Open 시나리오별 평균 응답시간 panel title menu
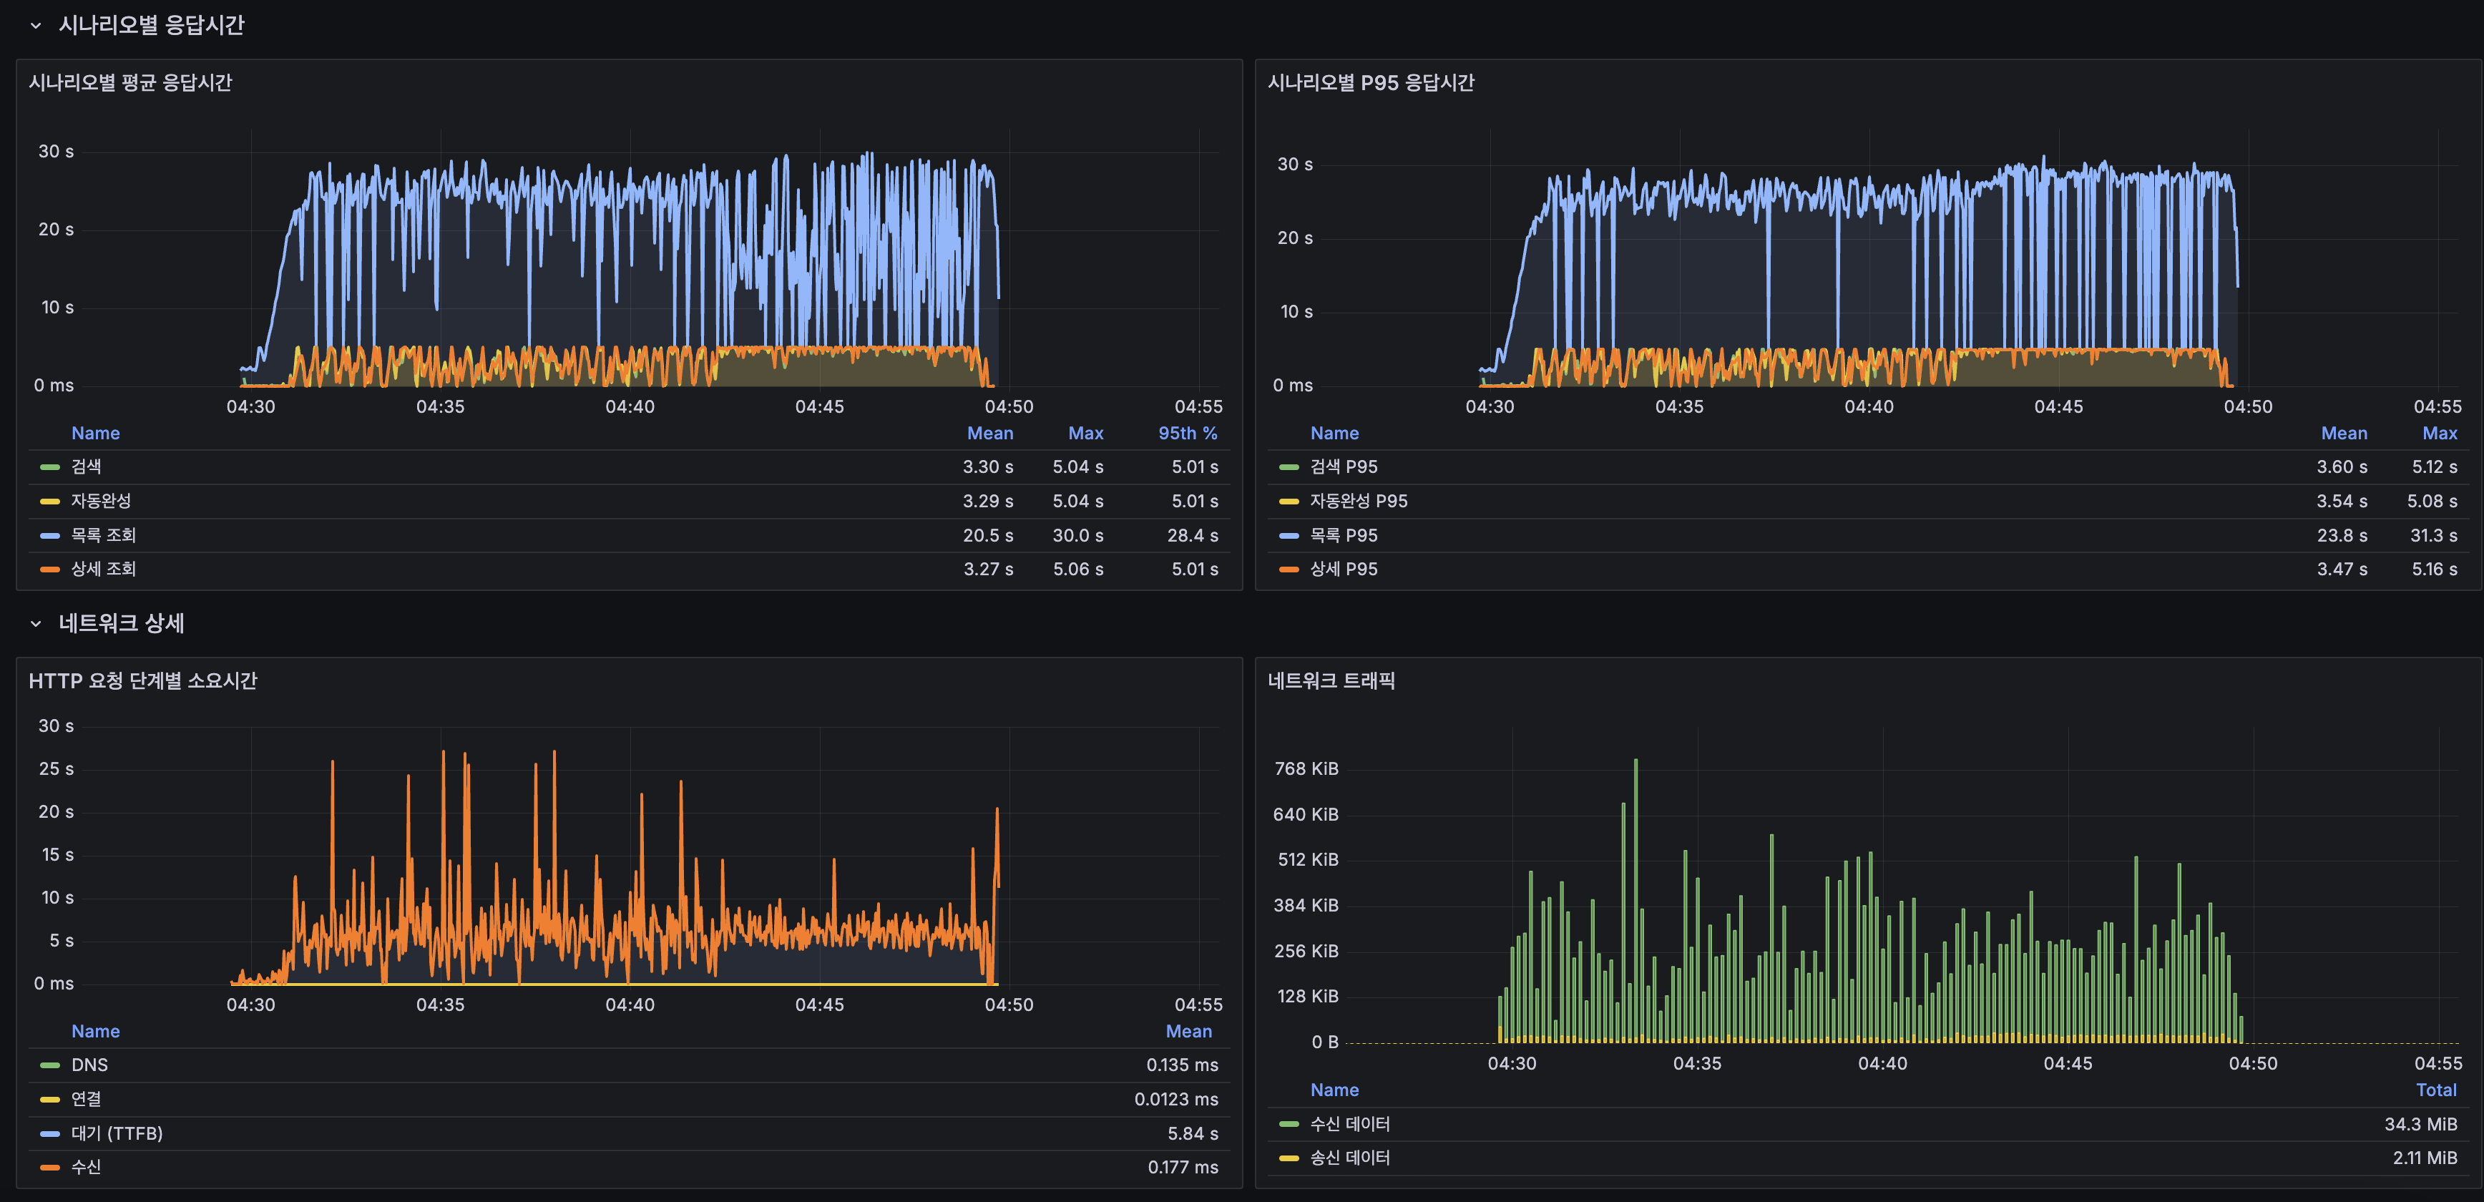Screen dimensions: 2484x1202 coord(130,83)
